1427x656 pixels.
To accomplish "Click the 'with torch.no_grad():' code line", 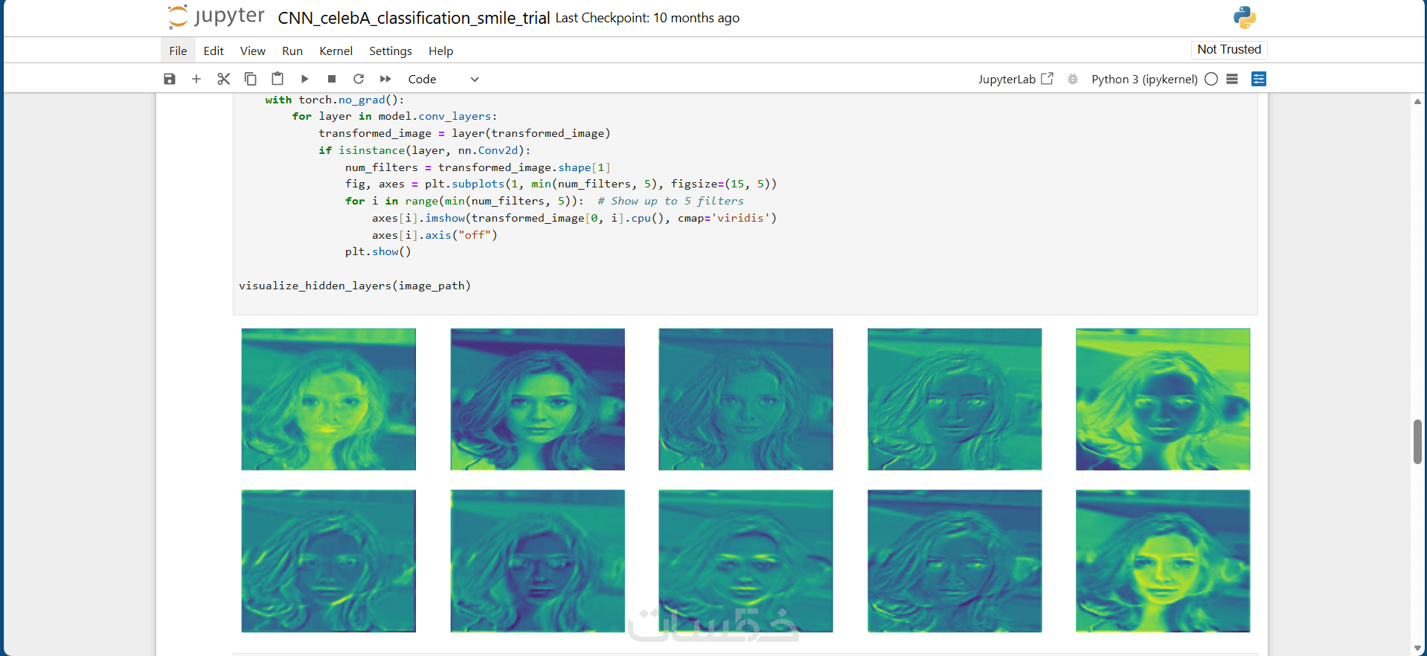I will click(x=335, y=100).
